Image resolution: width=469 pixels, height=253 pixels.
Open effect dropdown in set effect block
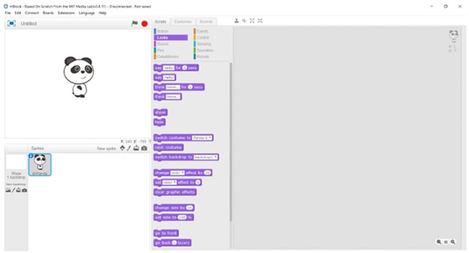[x=169, y=182]
